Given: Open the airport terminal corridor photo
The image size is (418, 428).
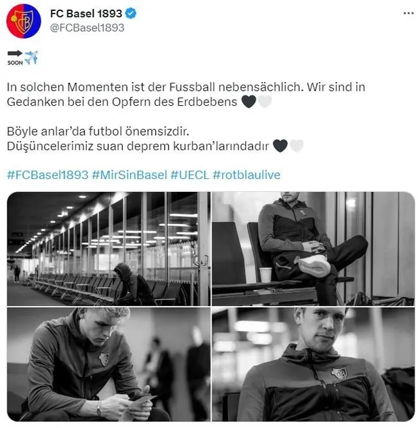Looking at the screenshot, I should point(109,249).
